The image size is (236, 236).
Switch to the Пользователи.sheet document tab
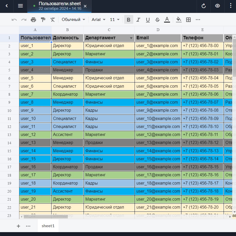click(59, 6)
